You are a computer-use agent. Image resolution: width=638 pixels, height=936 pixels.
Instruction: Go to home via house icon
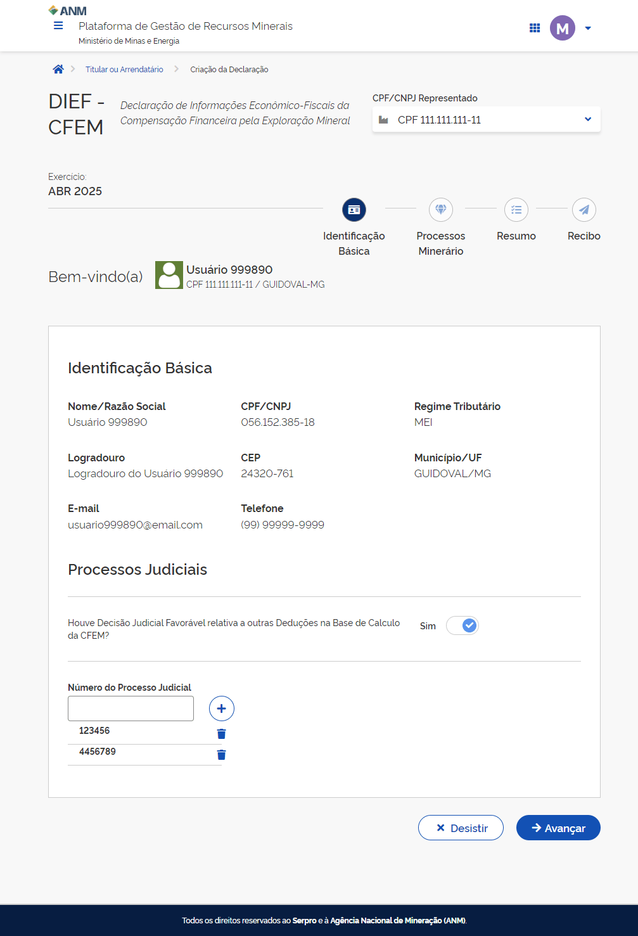click(58, 70)
